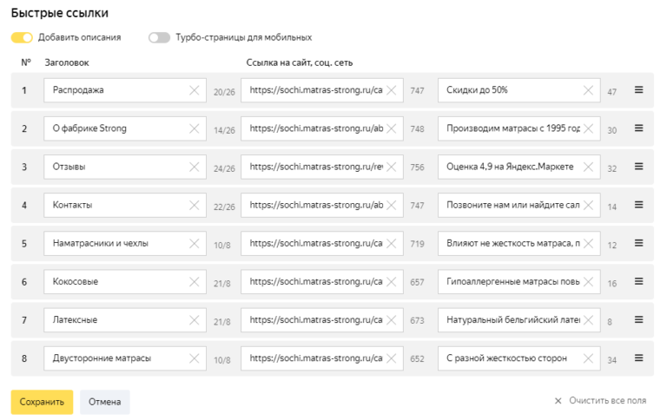The width and height of the screenshot is (667, 420).
Task: Clear the 'Позвоните нам' description
Action: pos(588,205)
